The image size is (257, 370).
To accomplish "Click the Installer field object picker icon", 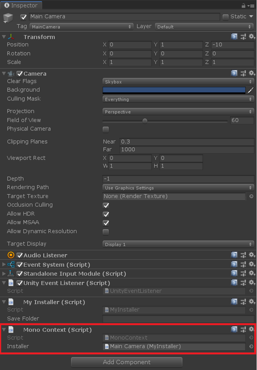I will pyautogui.click(x=251, y=346).
